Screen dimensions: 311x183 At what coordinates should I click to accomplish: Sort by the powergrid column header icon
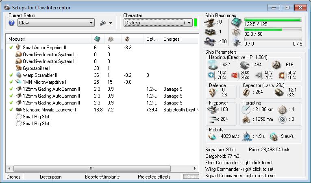click(111, 39)
